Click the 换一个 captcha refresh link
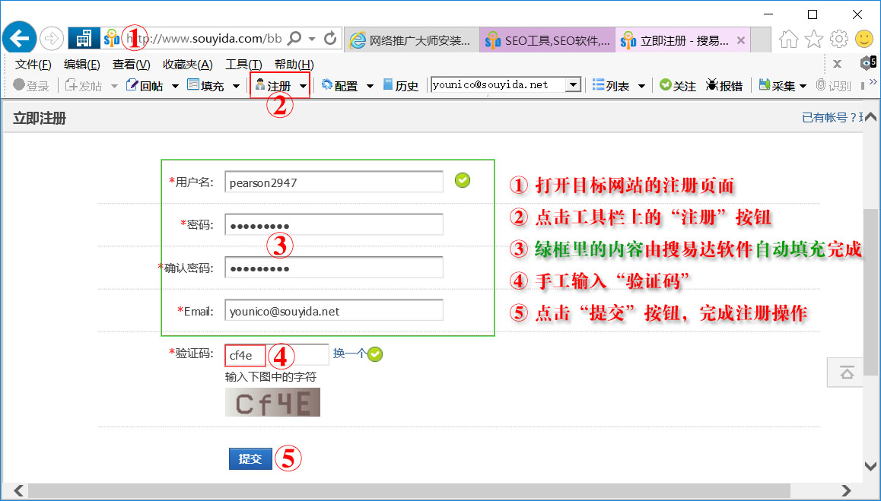881x501 pixels. tap(349, 354)
